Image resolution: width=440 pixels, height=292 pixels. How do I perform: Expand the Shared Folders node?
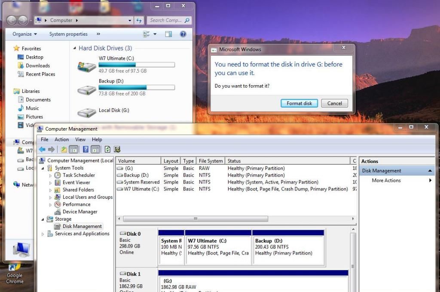point(50,190)
